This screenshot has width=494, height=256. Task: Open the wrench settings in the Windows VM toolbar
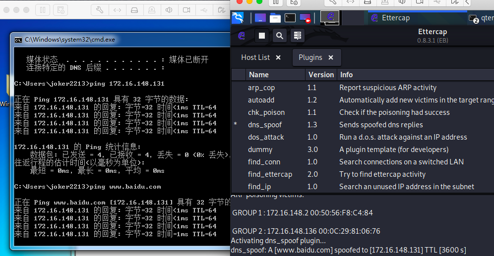click(x=99, y=9)
